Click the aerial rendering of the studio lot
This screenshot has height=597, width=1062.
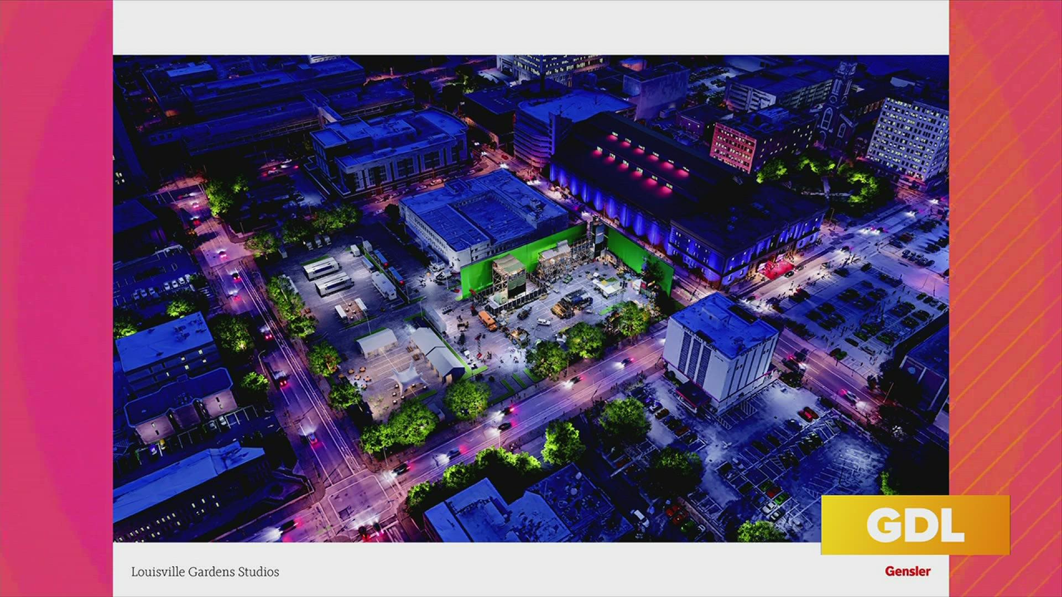[x=531, y=298]
